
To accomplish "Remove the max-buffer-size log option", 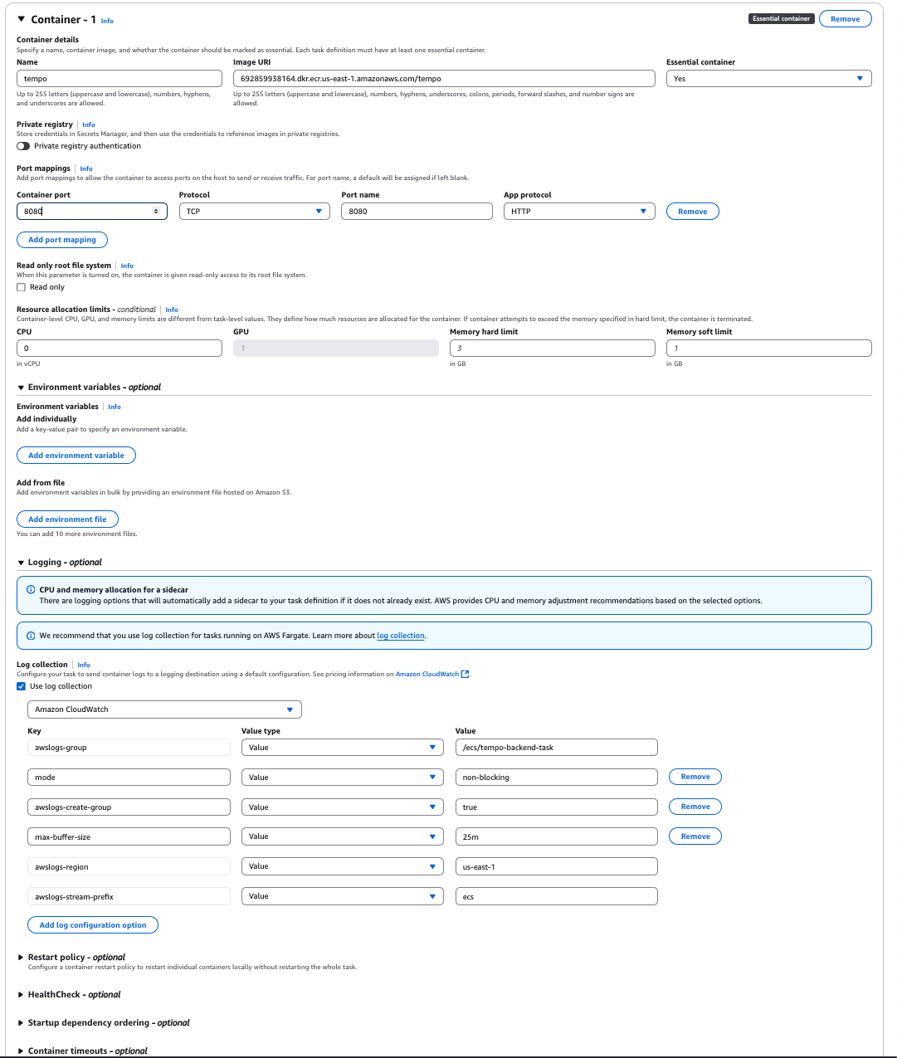I will coord(695,836).
